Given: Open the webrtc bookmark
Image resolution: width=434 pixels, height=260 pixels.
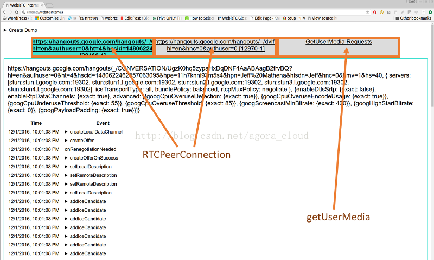Looking at the screenshot, I should 109,18.
